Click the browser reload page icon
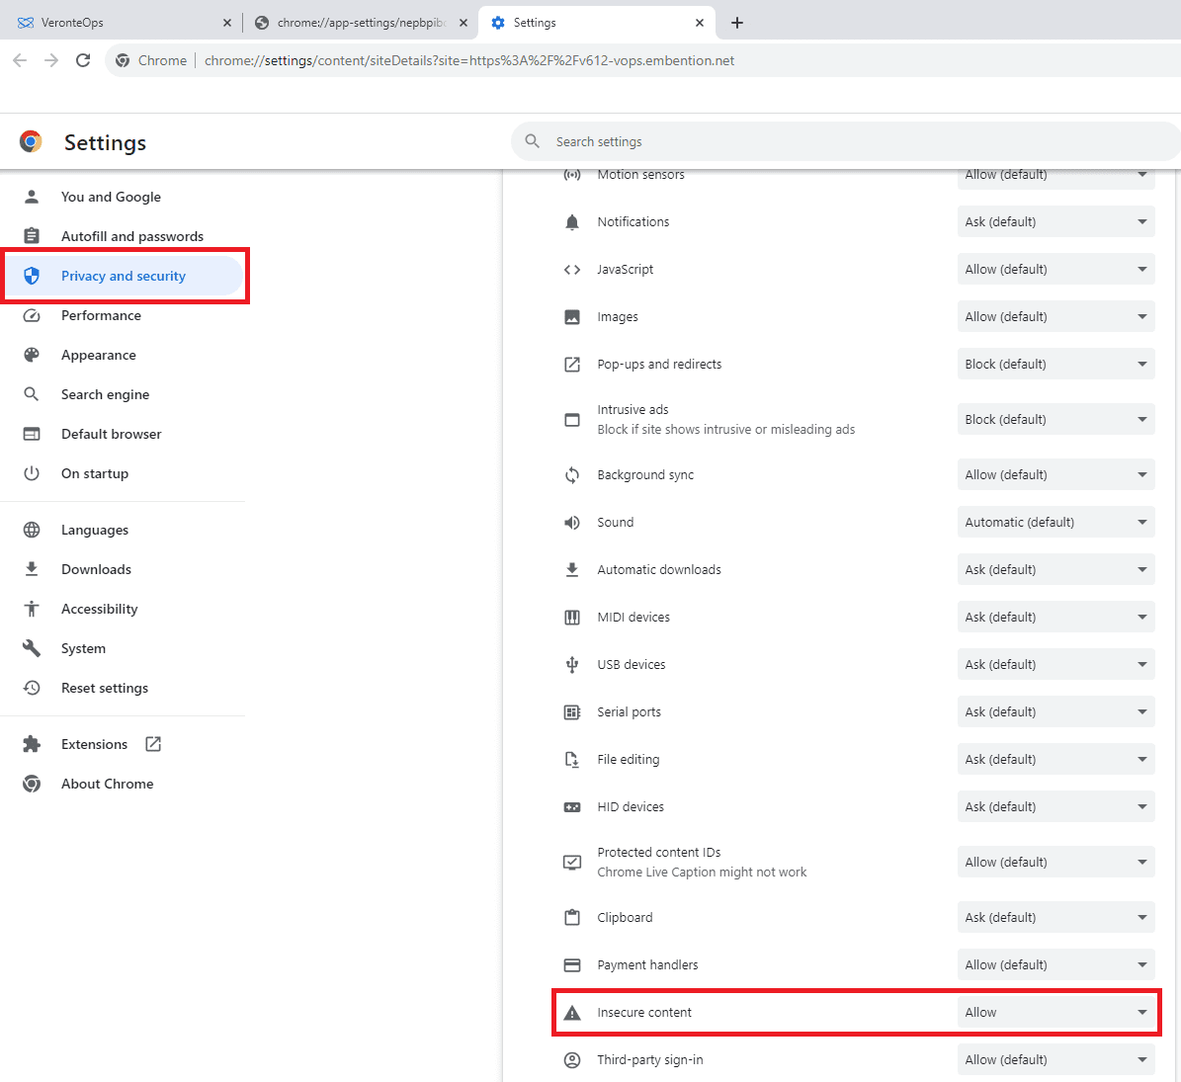 click(83, 60)
